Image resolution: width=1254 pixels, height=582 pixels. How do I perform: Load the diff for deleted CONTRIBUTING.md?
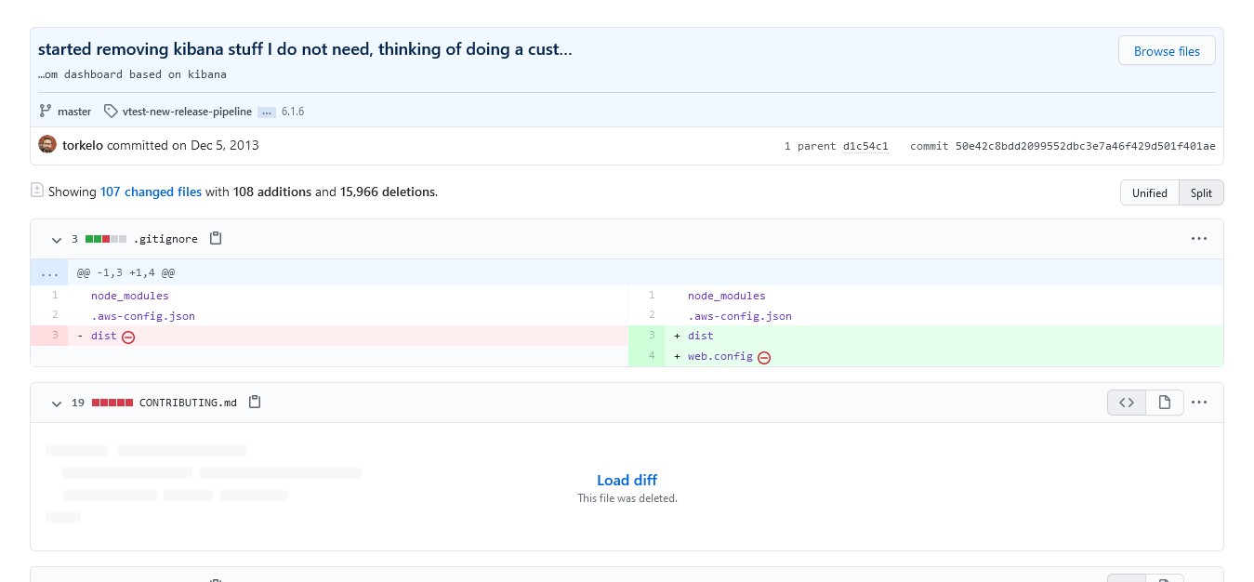click(627, 480)
